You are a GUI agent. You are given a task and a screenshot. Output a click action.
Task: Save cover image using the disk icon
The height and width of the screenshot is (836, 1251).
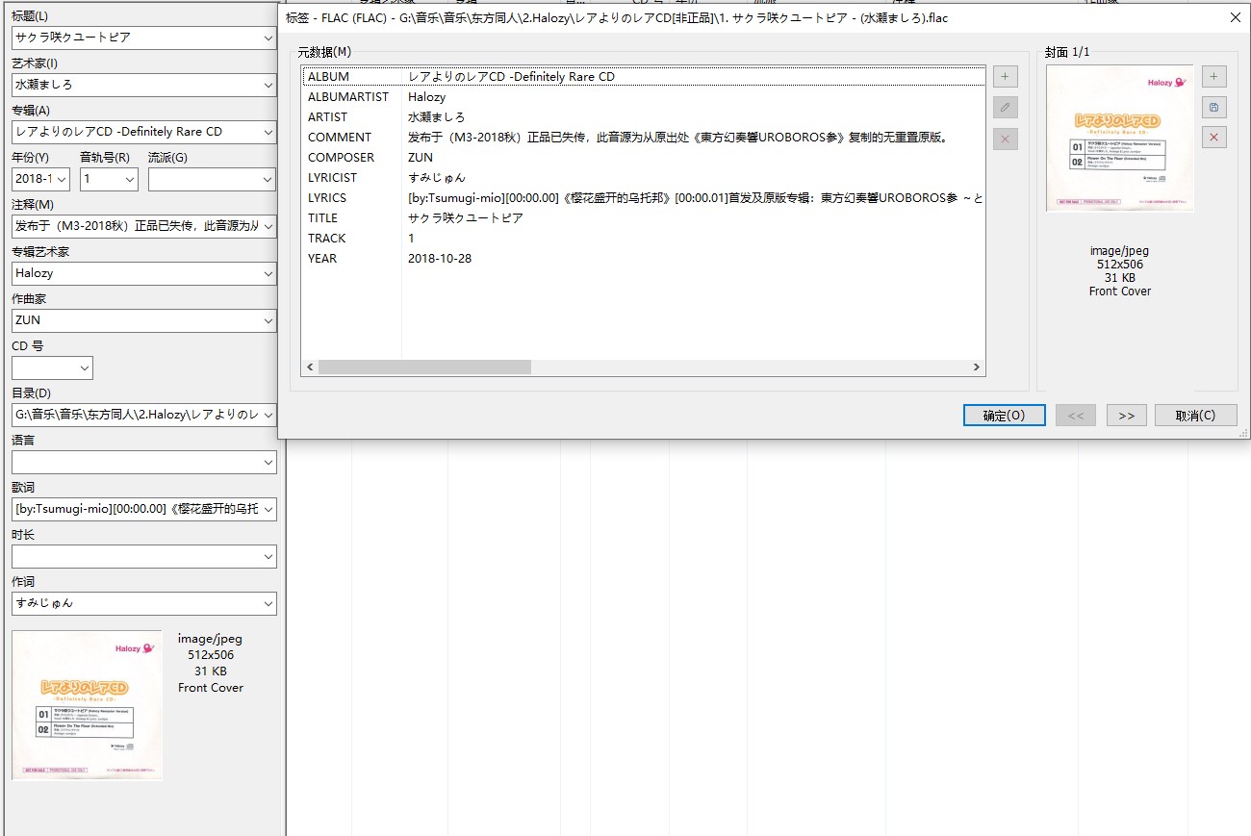pyautogui.click(x=1213, y=107)
